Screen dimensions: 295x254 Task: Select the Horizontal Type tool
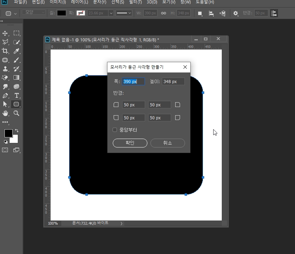[16, 95]
